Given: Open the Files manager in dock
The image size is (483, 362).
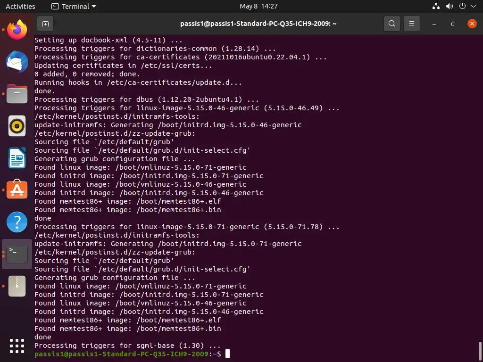Looking at the screenshot, I should [17, 94].
